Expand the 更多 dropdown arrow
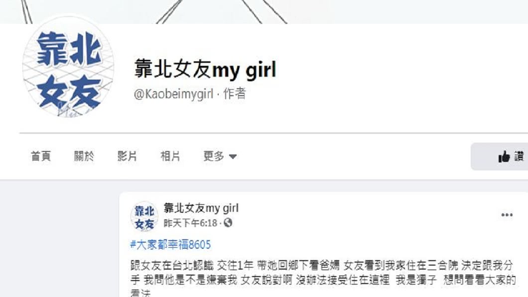Screen dimensions: 528x297 point(233,156)
